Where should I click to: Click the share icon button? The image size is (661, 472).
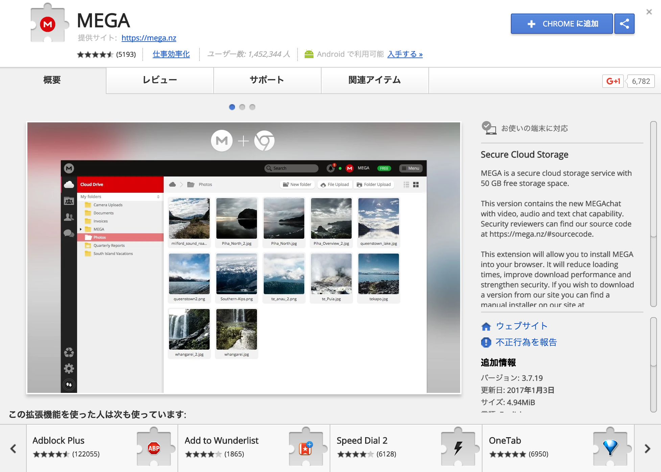coord(624,24)
